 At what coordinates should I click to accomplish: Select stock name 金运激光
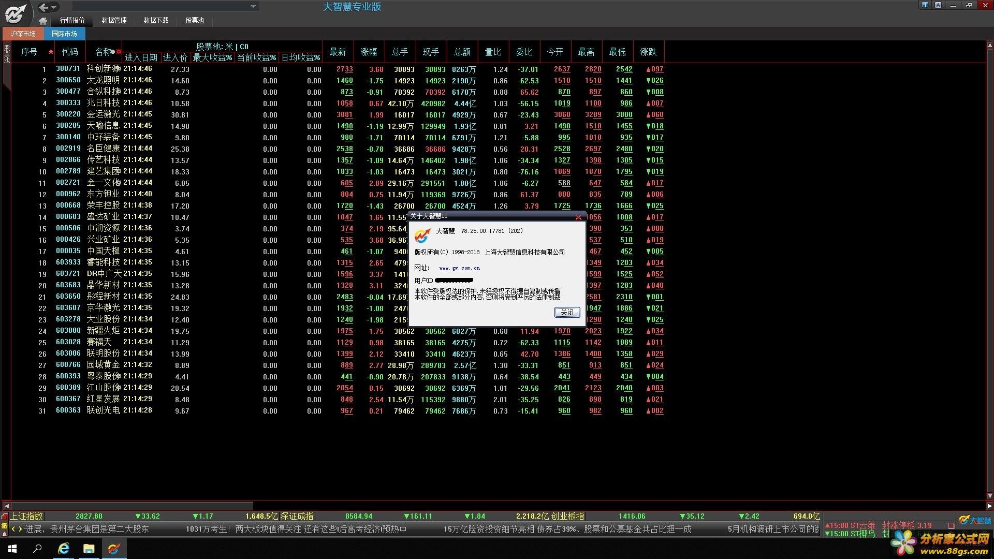pyautogui.click(x=103, y=114)
